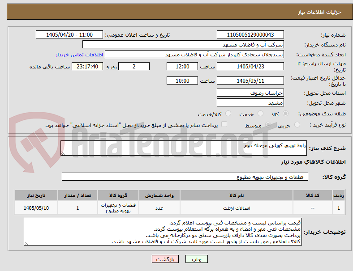Screen dimensions: 353x271
Task: Click the تاریخ نیاز column header
Action: [x=36, y=195]
